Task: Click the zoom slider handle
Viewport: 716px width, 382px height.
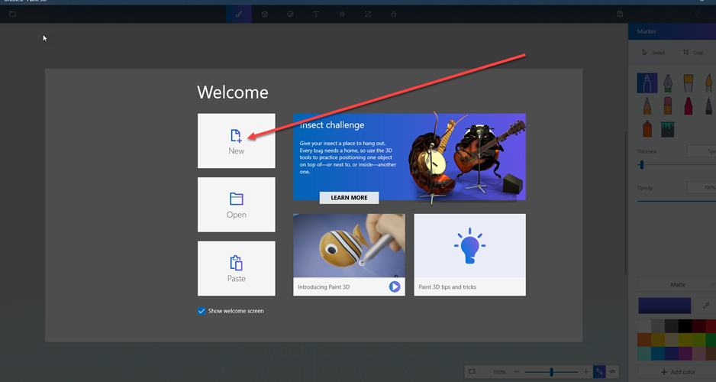Action: click(552, 372)
